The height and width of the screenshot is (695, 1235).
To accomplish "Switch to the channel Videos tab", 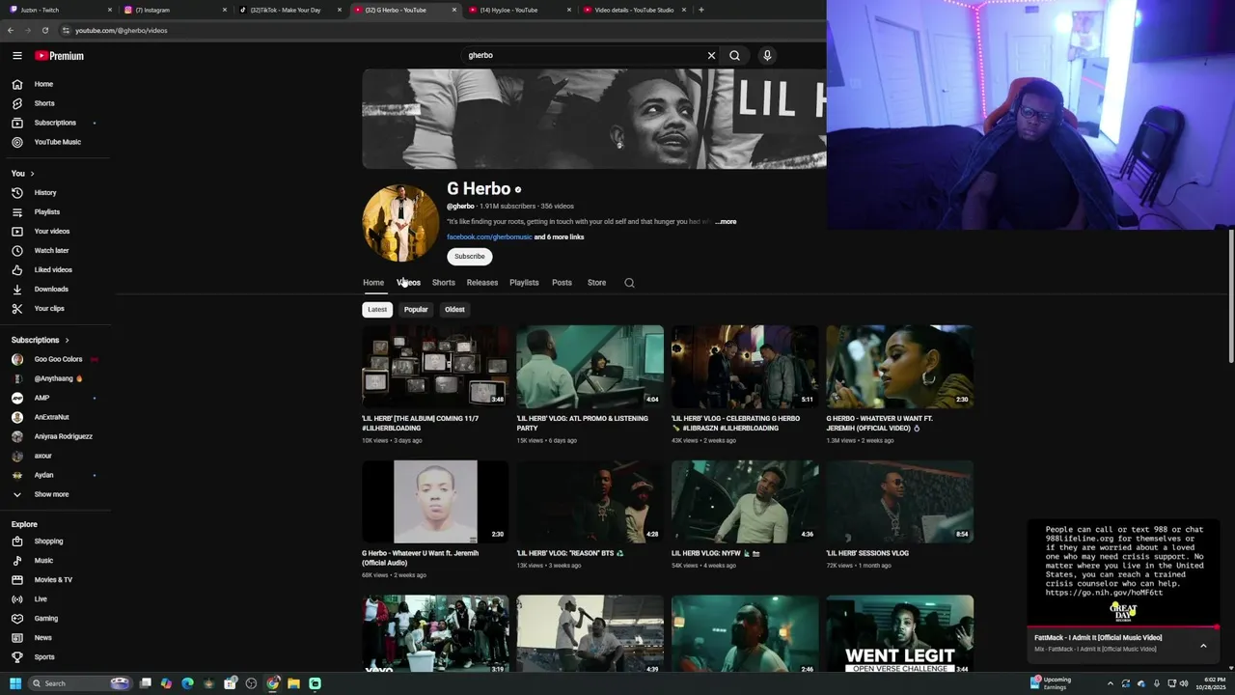I will pyautogui.click(x=408, y=283).
